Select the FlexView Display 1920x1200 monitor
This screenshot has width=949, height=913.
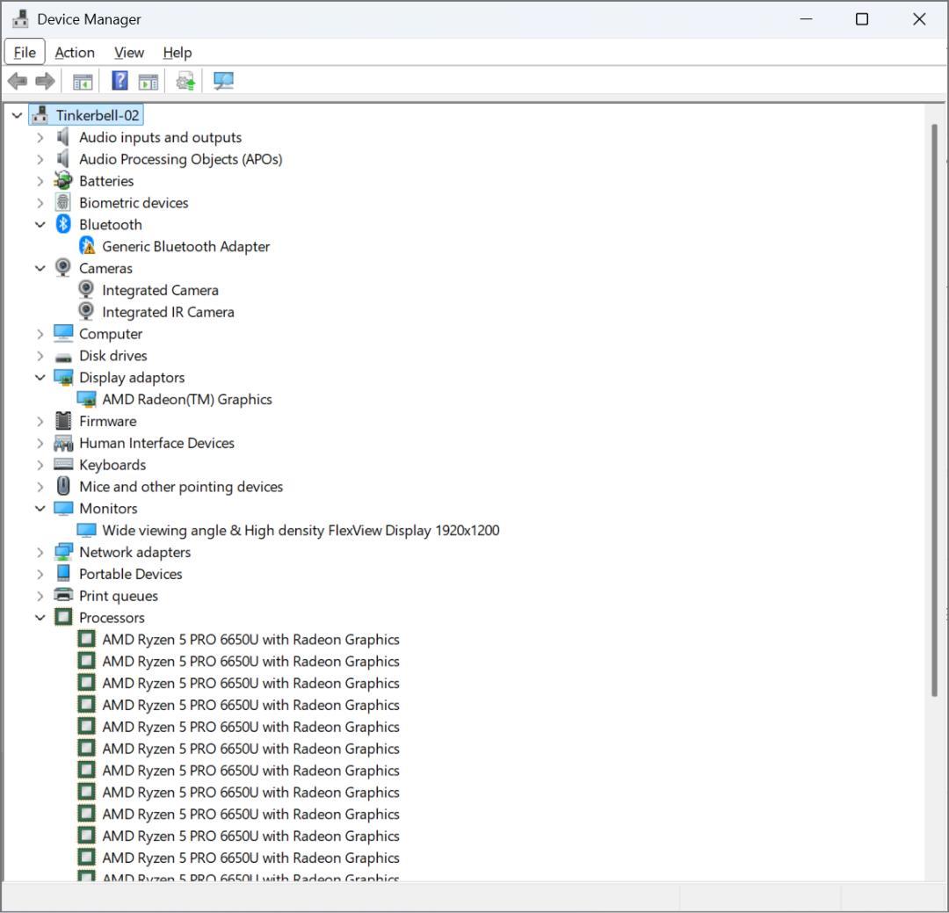tap(300, 530)
